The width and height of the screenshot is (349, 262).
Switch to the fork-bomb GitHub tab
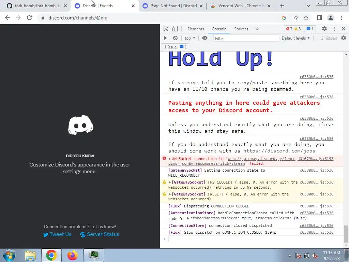[x=34, y=6]
